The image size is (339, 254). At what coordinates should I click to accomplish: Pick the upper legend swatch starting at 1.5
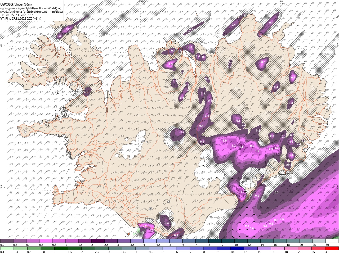point(85,241)
